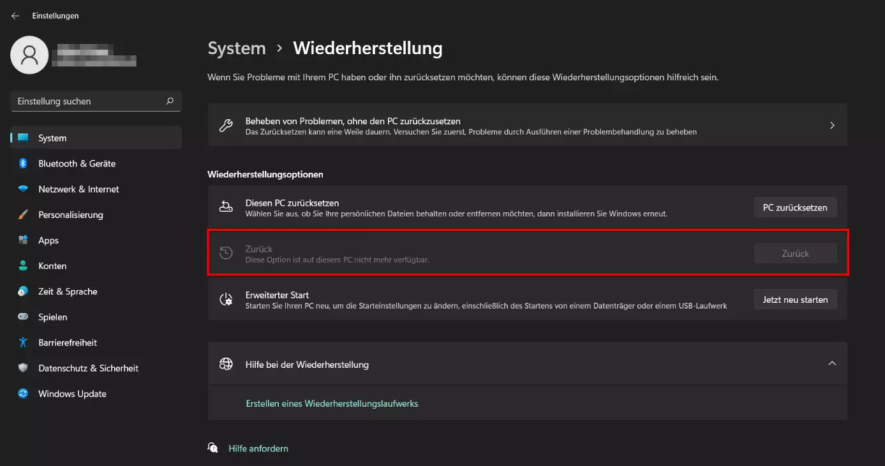Open Zeit & Sprache settings

[x=96, y=291]
